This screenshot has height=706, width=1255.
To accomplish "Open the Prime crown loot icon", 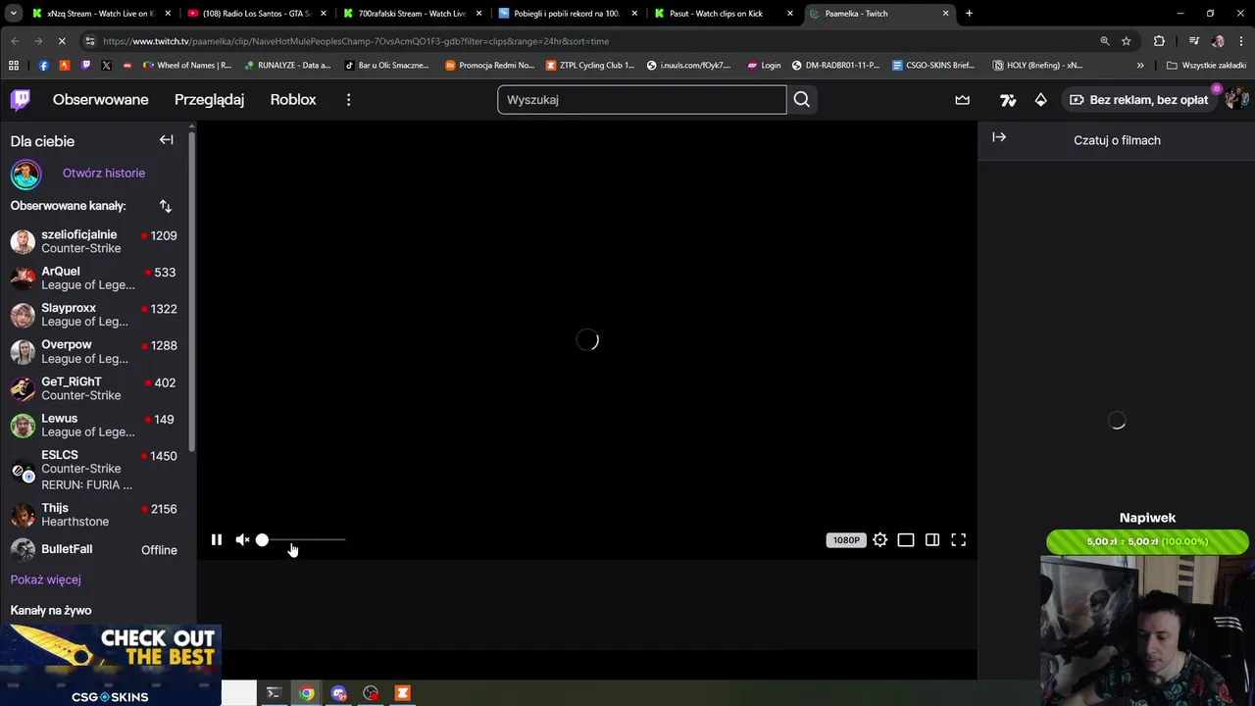I will click(x=963, y=99).
